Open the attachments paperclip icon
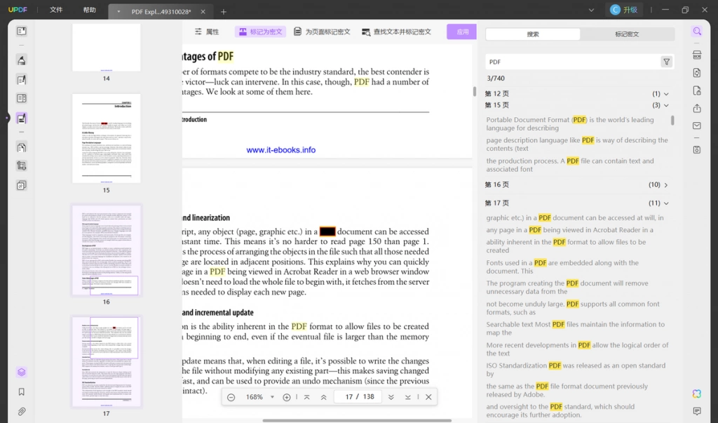718x423 pixels. point(22,412)
